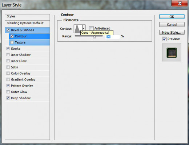This screenshot has width=189, height=145.
Task: Uncheck the Bevel & Emboss checkbox
Action: (x=8, y=30)
